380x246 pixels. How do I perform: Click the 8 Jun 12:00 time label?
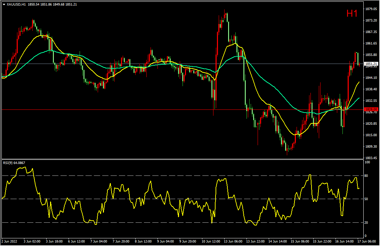(143, 241)
